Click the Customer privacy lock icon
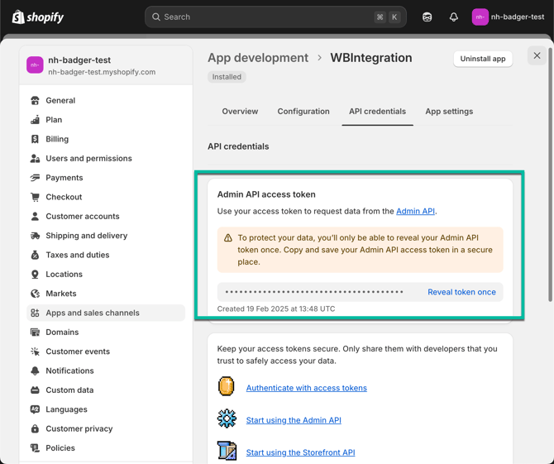Viewport: 554px width, 464px height. point(35,428)
